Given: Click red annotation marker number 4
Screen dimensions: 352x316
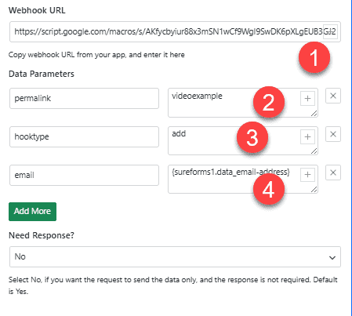Looking at the screenshot, I should [x=269, y=190].
